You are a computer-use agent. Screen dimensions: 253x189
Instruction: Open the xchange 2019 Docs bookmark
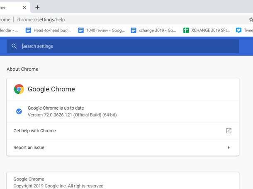click(x=153, y=30)
